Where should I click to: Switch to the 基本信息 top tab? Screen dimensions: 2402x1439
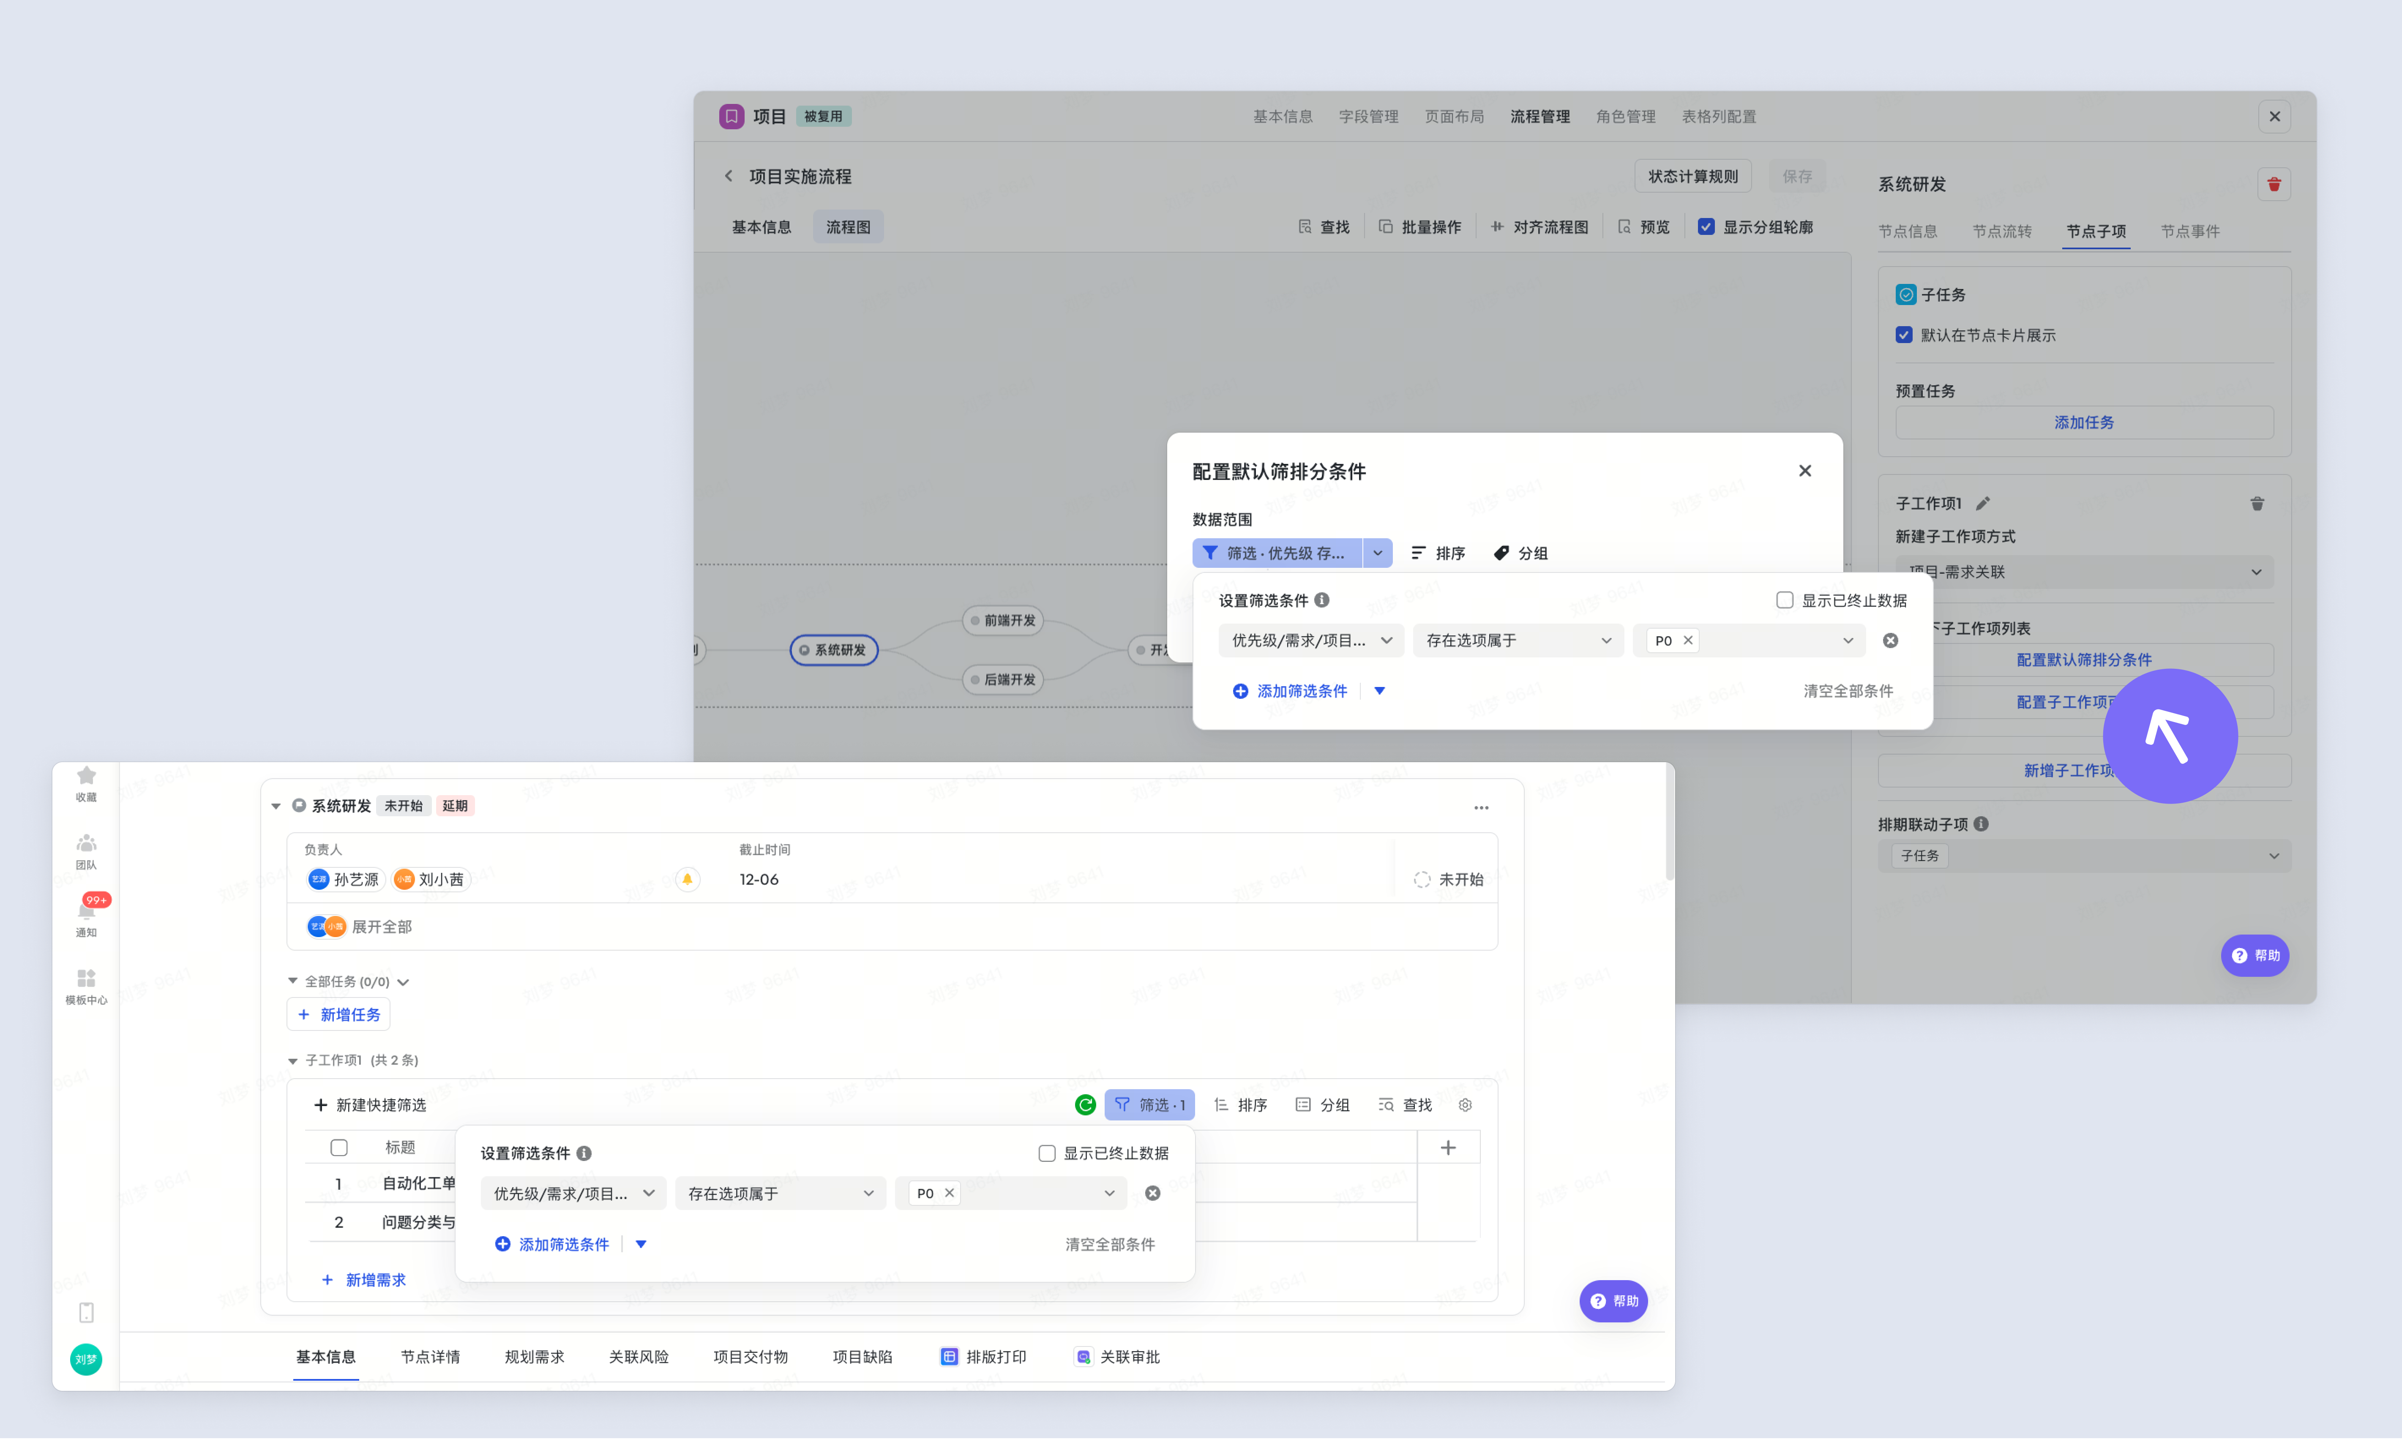[1282, 116]
